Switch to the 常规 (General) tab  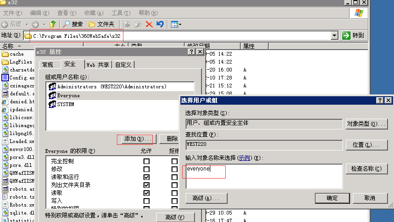click(x=47, y=64)
